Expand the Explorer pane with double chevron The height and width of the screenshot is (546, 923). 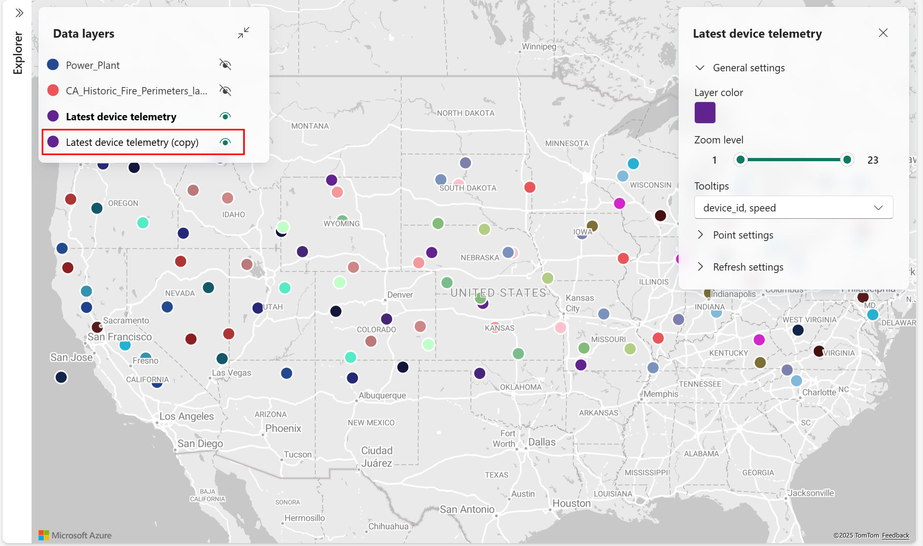point(19,13)
